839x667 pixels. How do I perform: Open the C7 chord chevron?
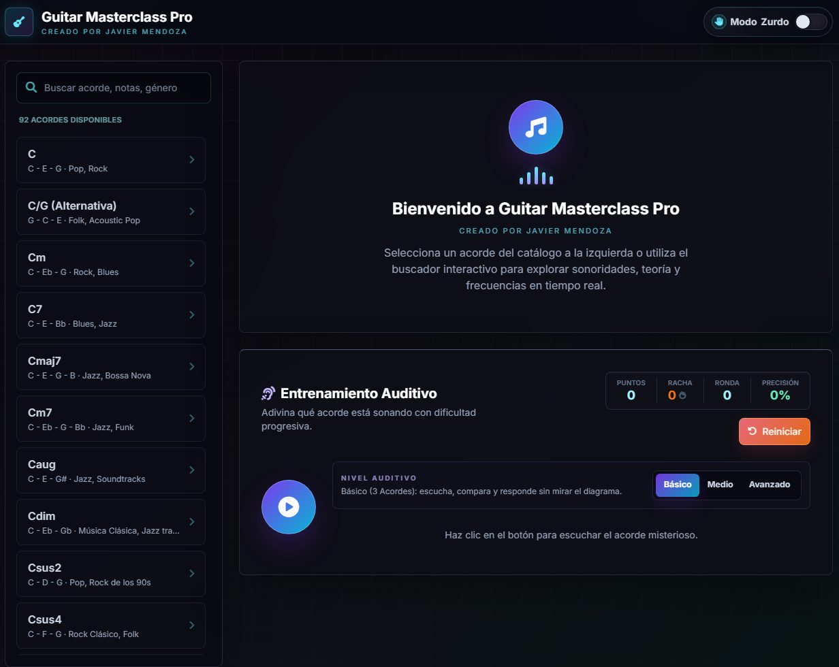pos(192,314)
